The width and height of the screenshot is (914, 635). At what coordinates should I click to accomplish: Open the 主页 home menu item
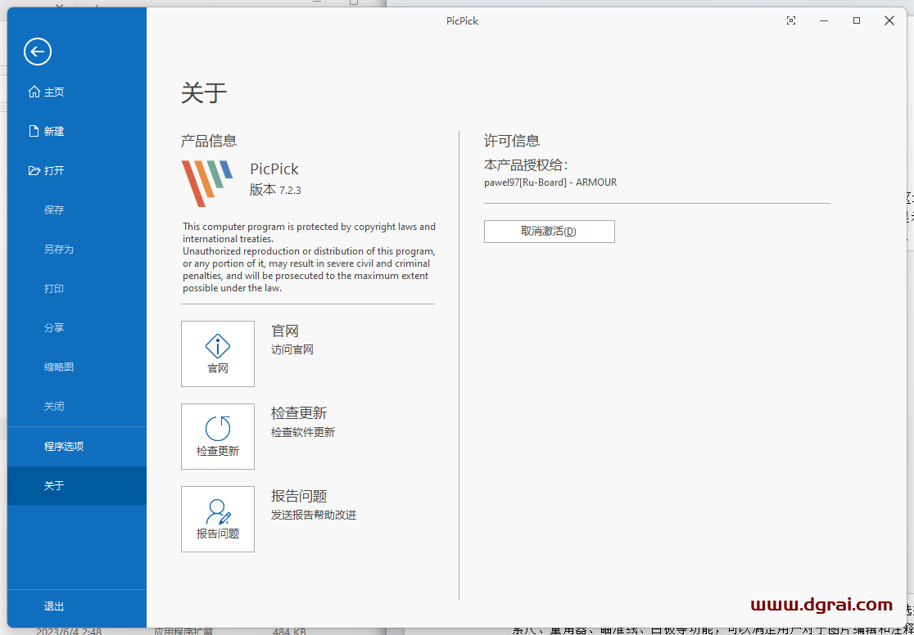(x=76, y=92)
